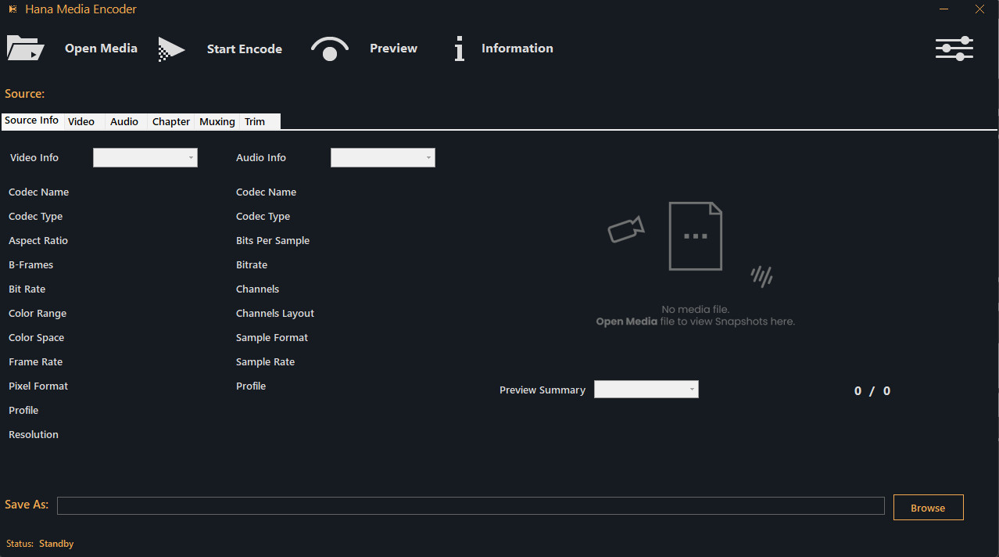
Task: Close the Hana Media Encoder window
Action: [x=980, y=9]
